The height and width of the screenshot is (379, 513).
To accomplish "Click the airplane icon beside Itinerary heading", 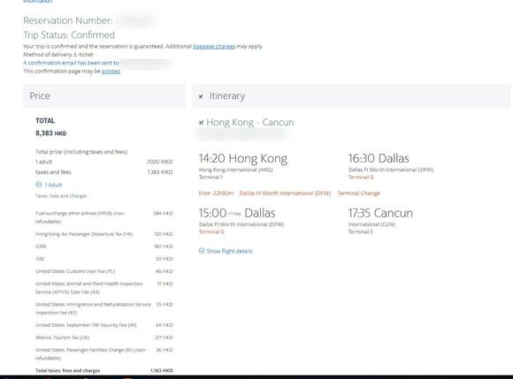I will click(x=201, y=96).
